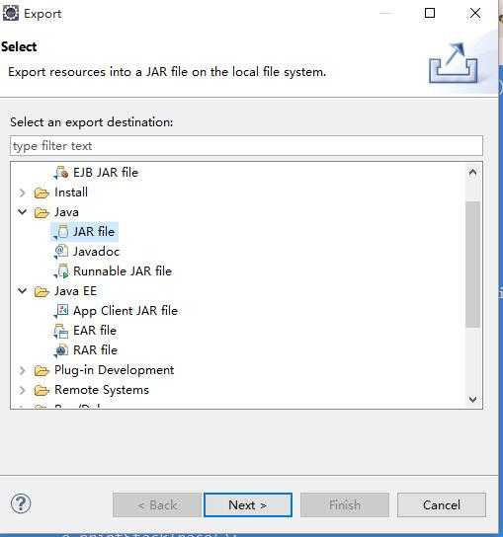The image size is (503, 537).
Task: Expand the Install category
Action: [23, 192]
